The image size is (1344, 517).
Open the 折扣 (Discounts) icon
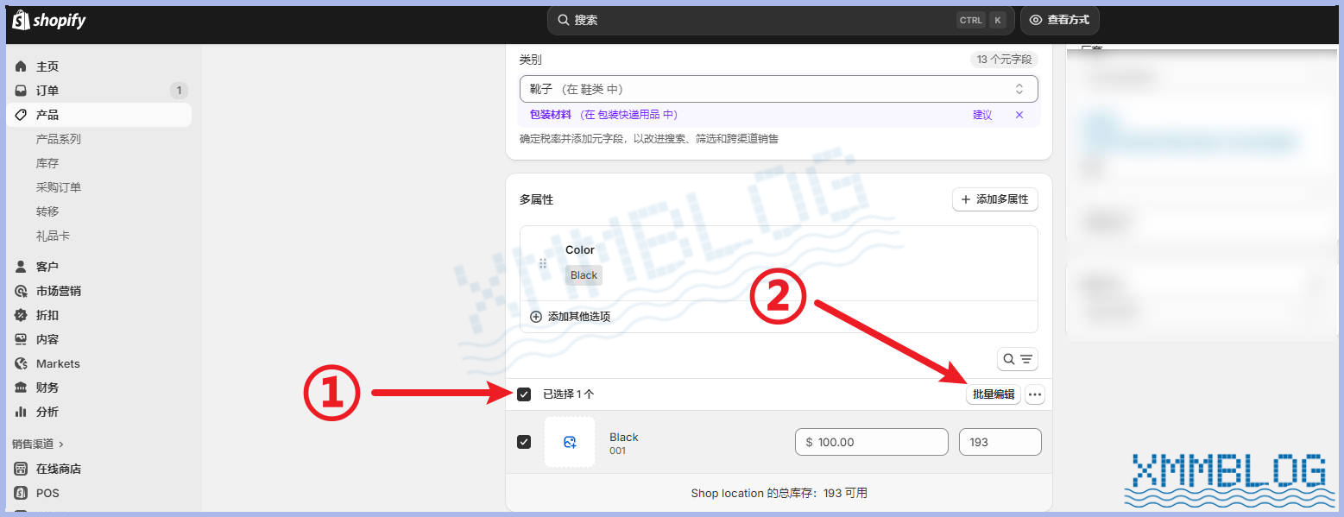point(21,314)
